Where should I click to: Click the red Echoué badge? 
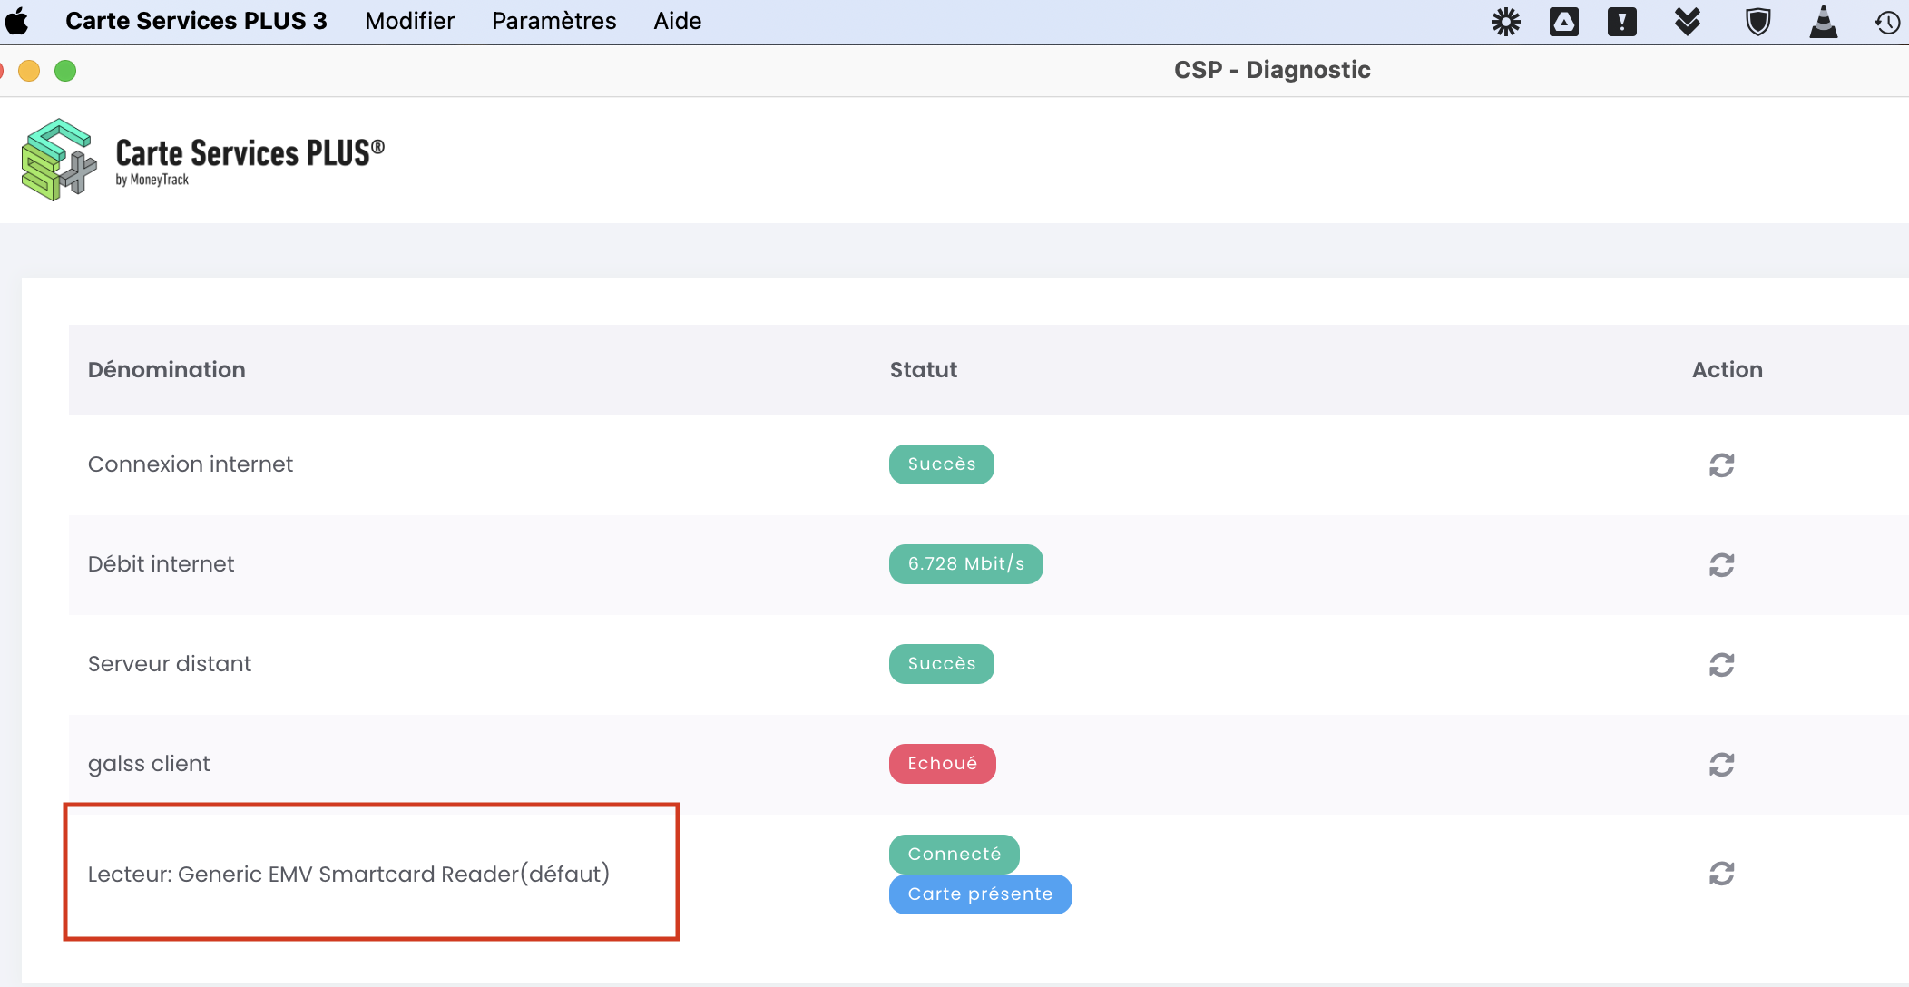click(942, 764)
